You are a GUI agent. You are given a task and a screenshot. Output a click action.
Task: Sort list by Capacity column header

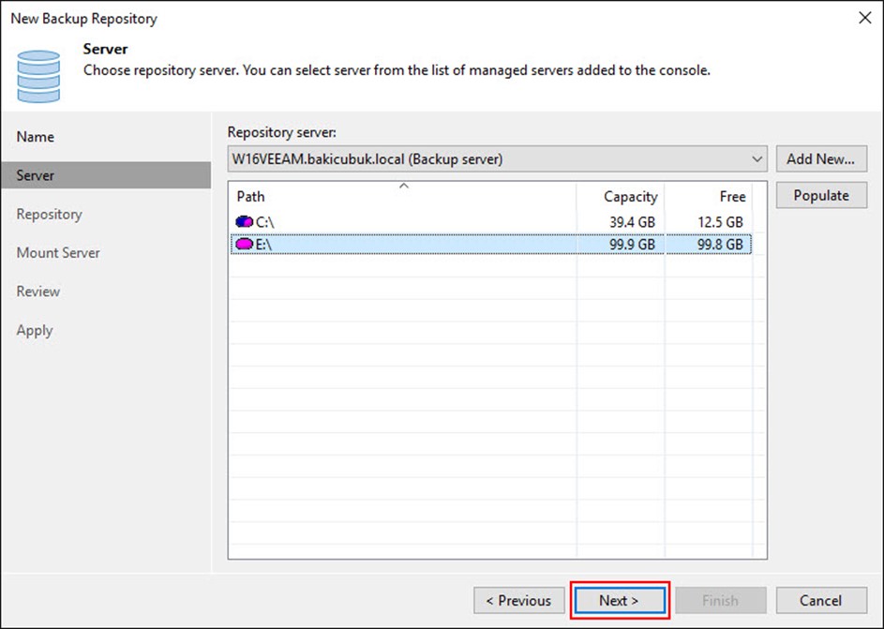click(x=629, y=197)
